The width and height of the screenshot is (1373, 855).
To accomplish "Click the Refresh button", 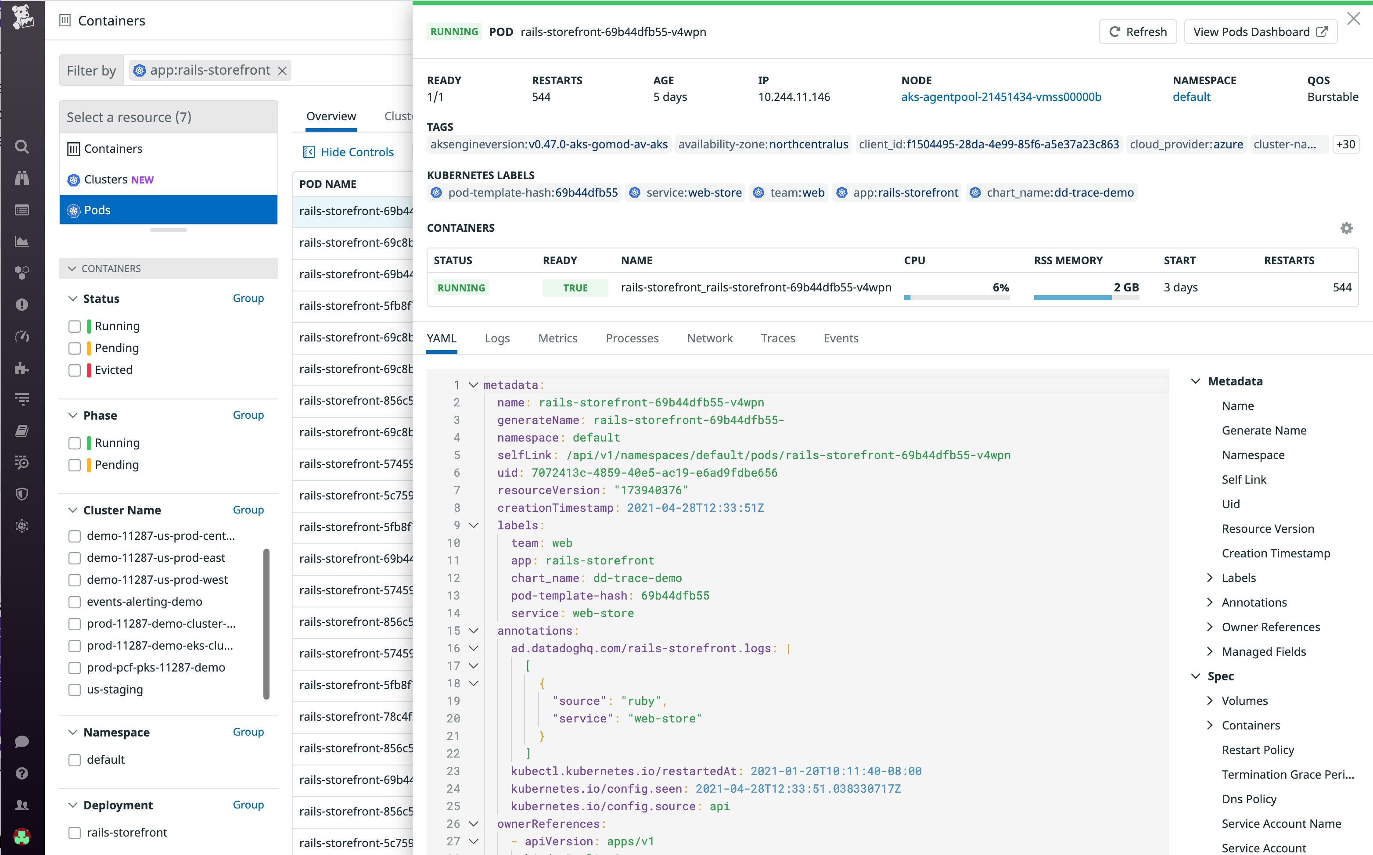I will 1137,32.
